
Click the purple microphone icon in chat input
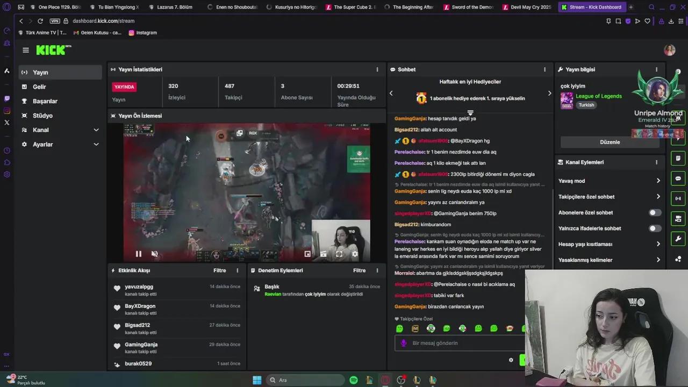(x=404, y=343)
